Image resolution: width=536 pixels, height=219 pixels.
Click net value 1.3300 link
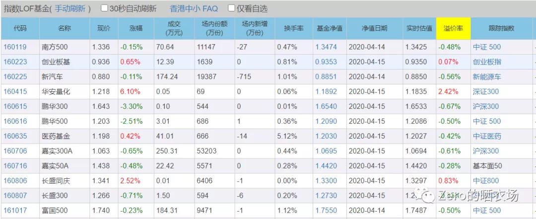click(x=326, y=181)
